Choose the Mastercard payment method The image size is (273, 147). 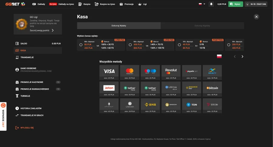[x=130, y=72]
